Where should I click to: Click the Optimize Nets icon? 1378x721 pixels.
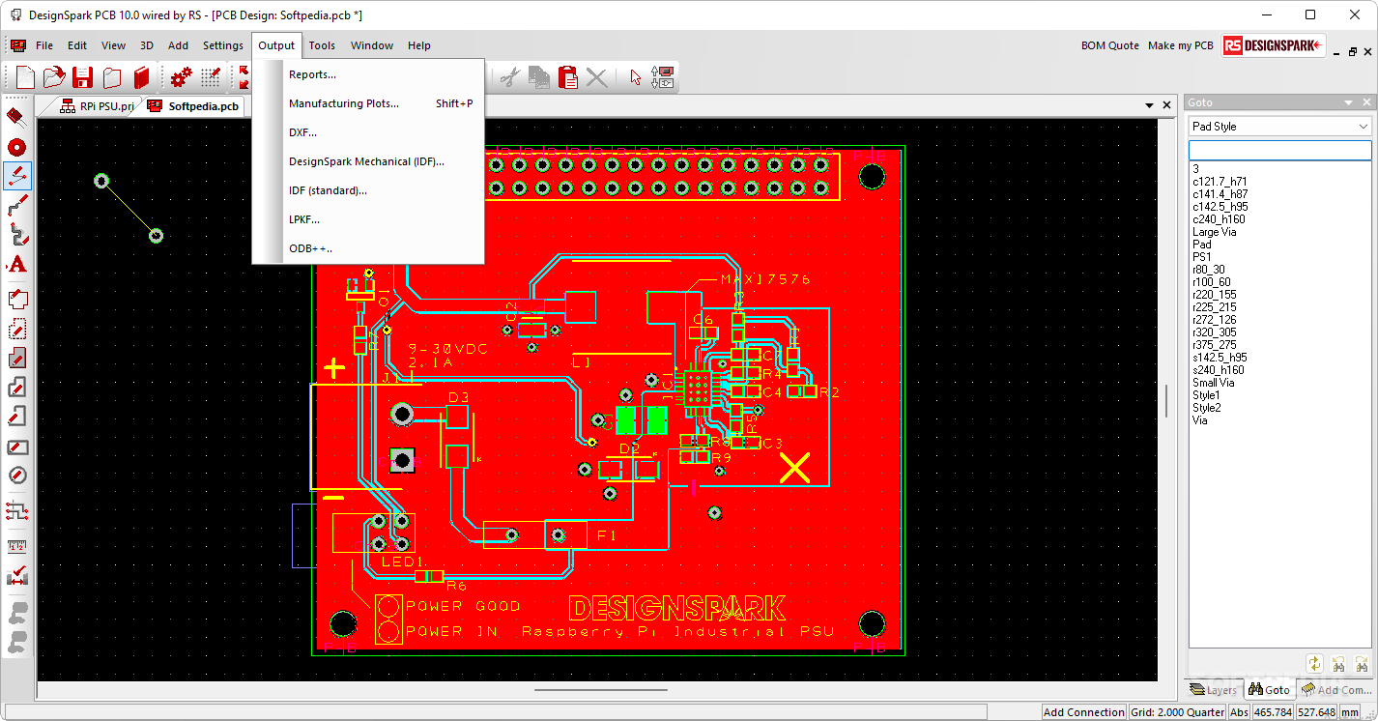point(16,509)
